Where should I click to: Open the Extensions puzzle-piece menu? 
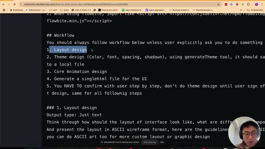tap(248, 5)
